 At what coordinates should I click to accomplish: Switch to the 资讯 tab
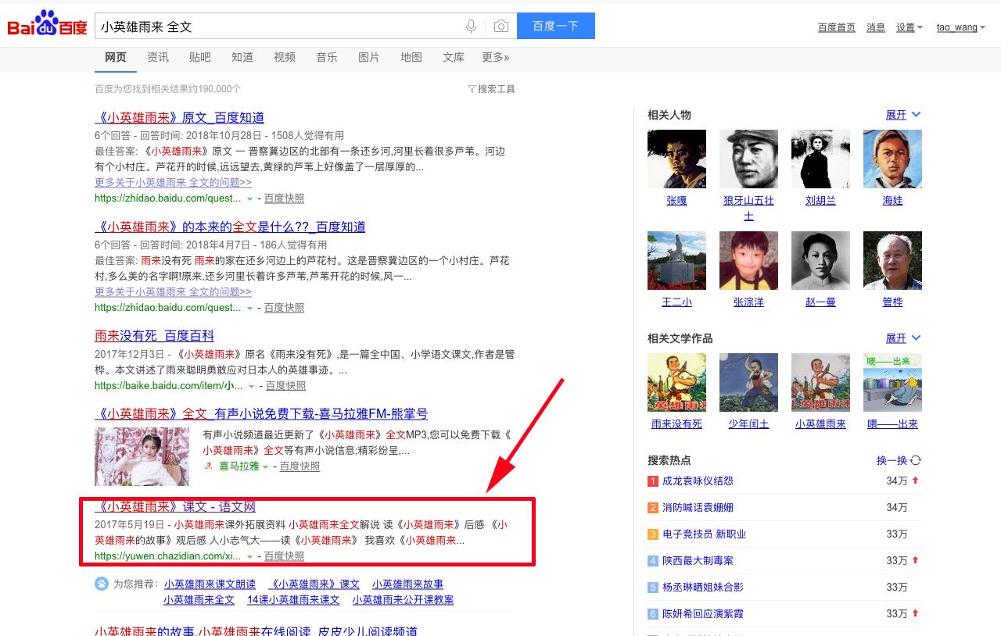click(x=158, y=57)
